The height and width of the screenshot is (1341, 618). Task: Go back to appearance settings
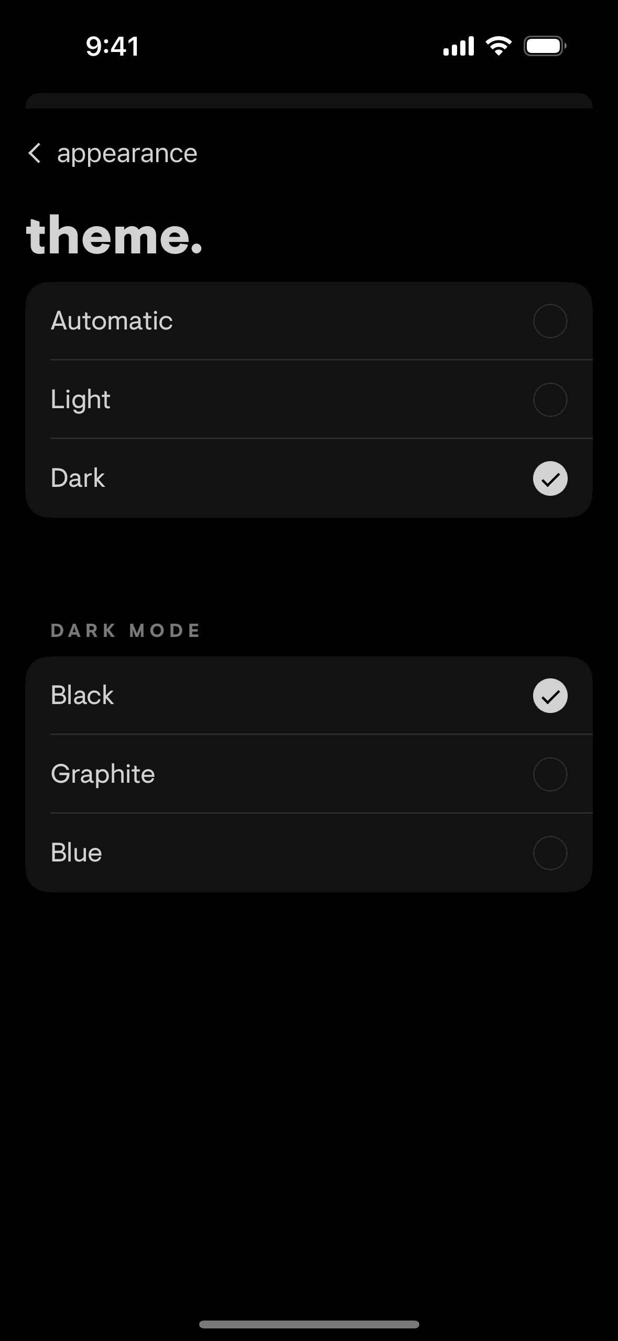pyautogui.click(x=127, y=154)
